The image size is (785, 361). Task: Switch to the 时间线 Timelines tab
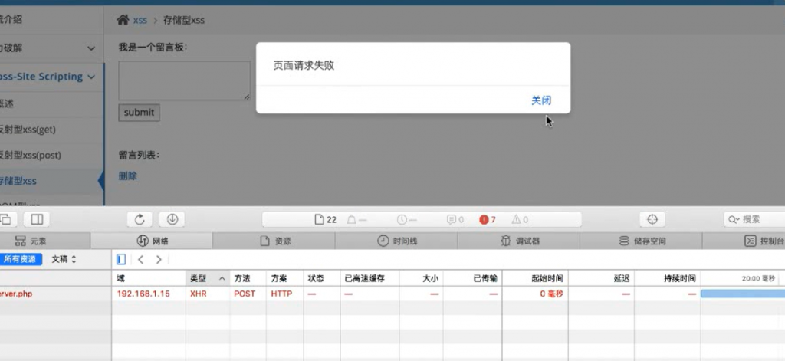pos(396,241)
